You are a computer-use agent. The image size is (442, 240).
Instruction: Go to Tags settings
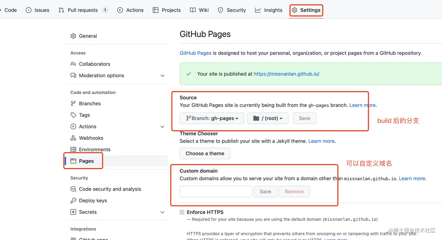point(84,115)
